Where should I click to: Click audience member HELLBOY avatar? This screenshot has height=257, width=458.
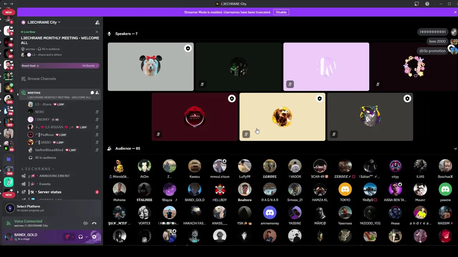(220, 190)
